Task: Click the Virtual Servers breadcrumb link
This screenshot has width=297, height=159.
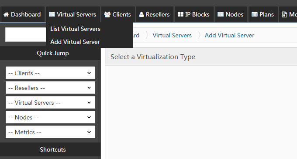Action: (172, 35)
